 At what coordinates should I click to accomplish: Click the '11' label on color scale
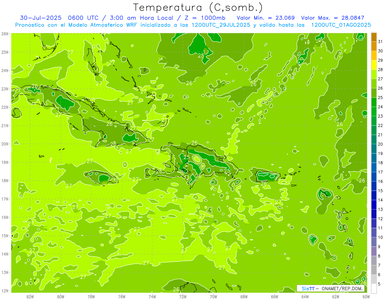point(380,228)
